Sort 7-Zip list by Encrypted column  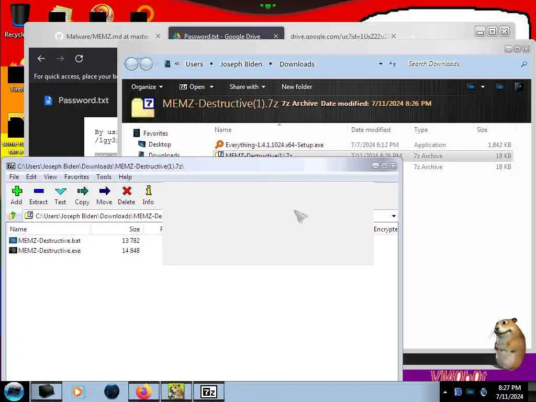click(x=385, y=229)
